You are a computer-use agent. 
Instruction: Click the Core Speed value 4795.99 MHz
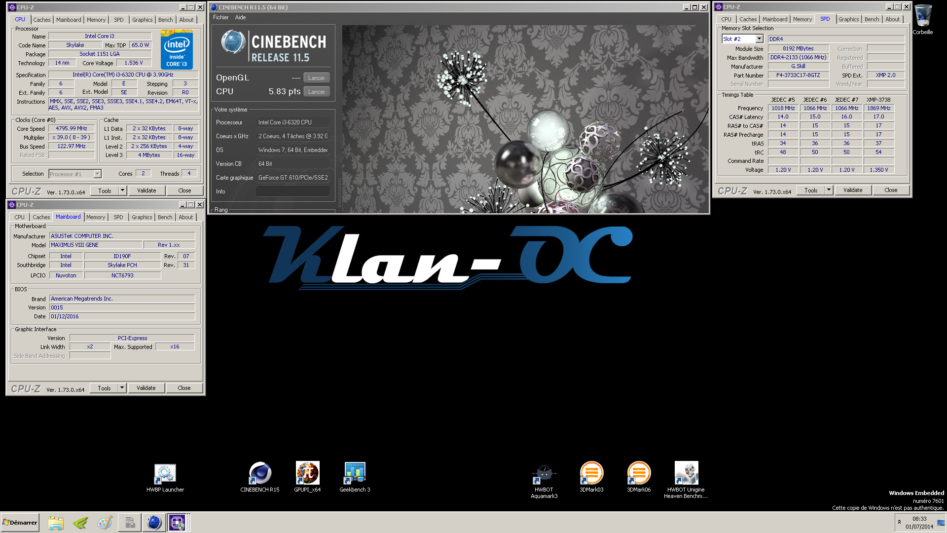pyautogui.click(x=72, y=128)
